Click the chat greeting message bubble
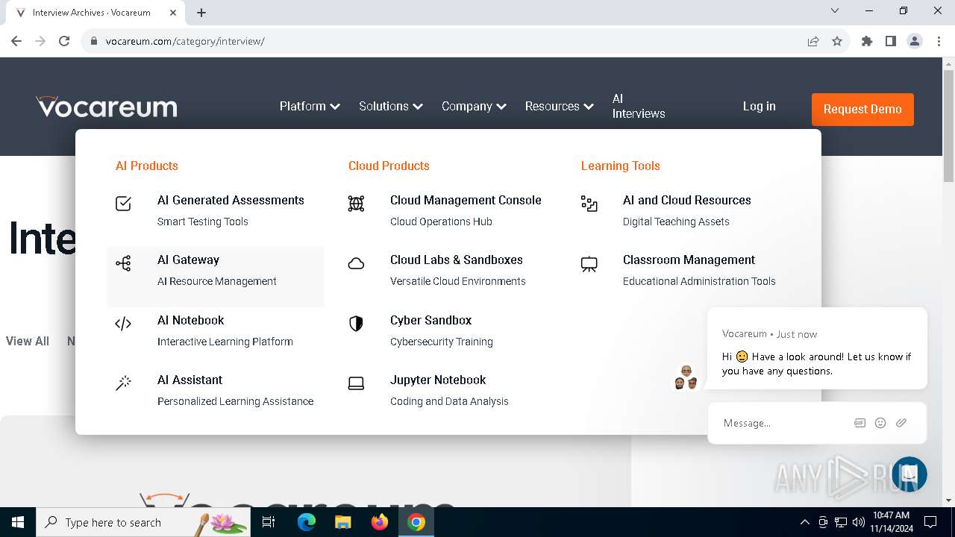 [x=817, y=348]
